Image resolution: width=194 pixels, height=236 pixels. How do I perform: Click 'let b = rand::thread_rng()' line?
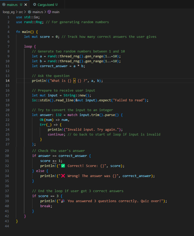click(76, 61)
